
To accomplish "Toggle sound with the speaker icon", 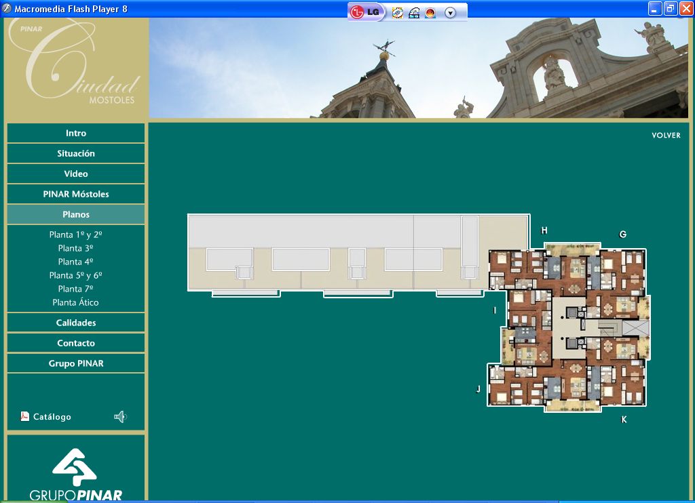I will click(x=120, y=417).
